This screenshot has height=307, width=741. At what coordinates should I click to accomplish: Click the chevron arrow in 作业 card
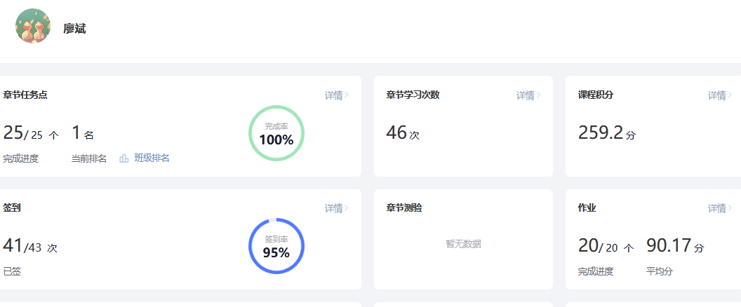coord(730,208)
